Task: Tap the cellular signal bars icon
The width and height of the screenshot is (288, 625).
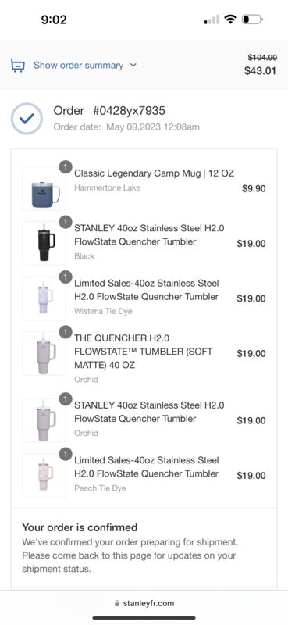Action: (212, 20)
